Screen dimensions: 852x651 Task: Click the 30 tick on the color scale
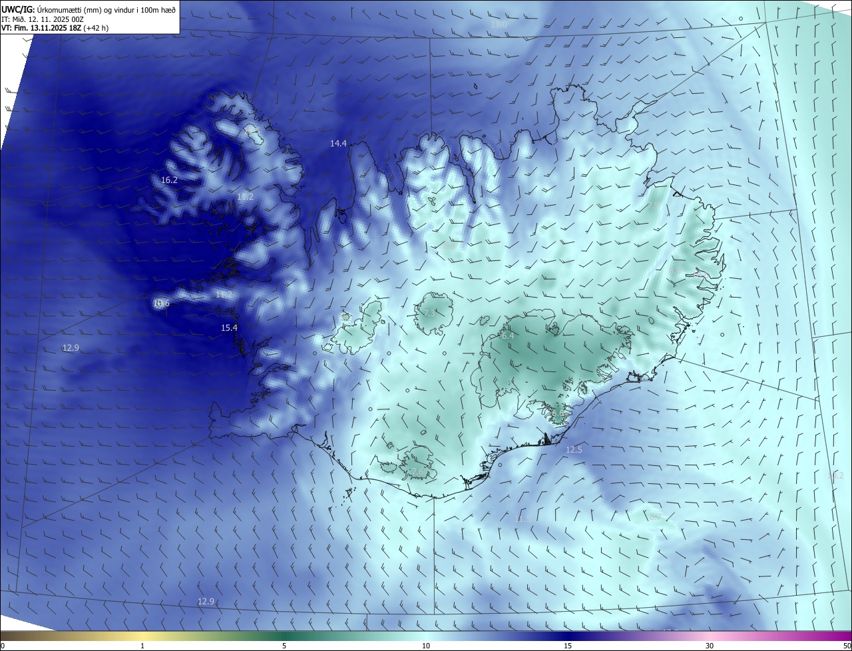pos(710,646)
